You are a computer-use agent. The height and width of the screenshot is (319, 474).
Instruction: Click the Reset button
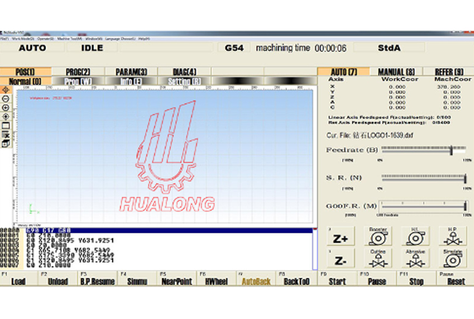(456, 278)
